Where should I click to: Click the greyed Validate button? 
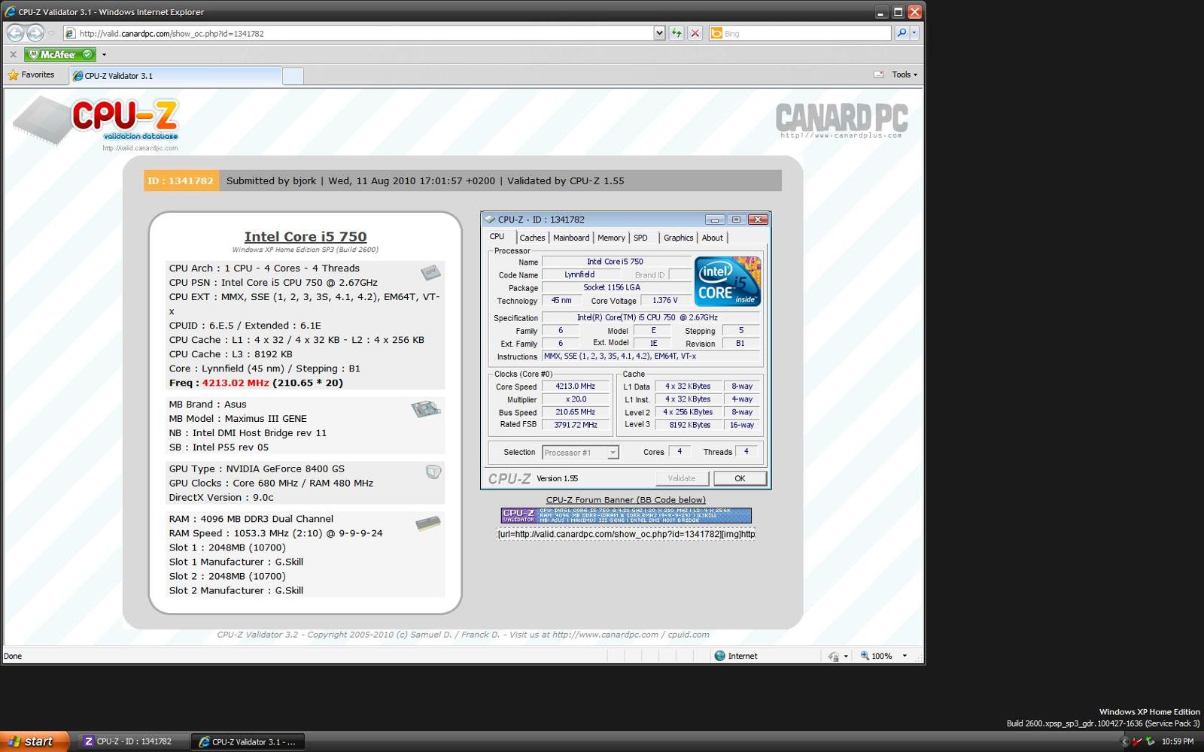[x=682, y=478]
